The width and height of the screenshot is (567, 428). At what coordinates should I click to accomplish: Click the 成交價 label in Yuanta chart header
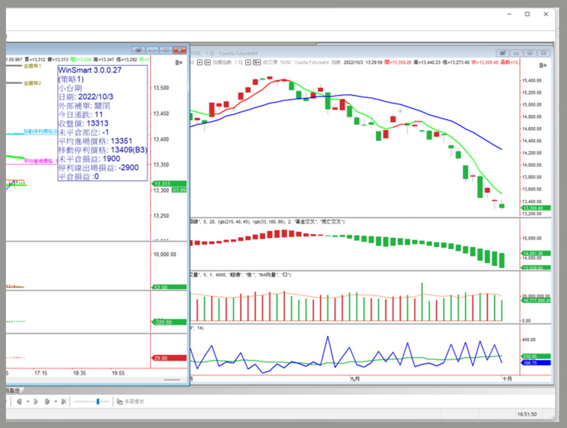271,62
